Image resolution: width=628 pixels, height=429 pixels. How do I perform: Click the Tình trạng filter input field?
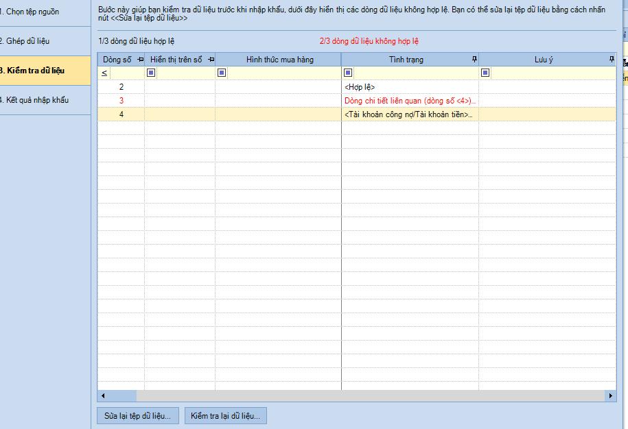click(415, 73)
